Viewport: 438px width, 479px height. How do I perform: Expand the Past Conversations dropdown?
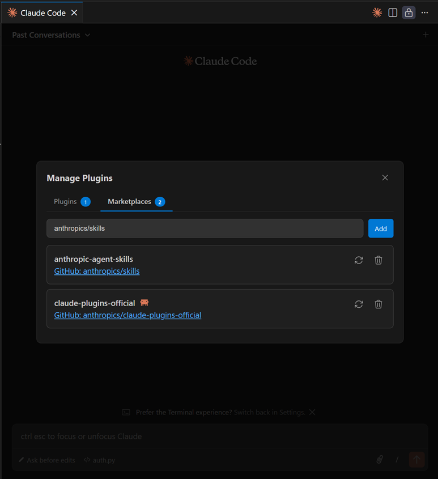tap(51, 35)
